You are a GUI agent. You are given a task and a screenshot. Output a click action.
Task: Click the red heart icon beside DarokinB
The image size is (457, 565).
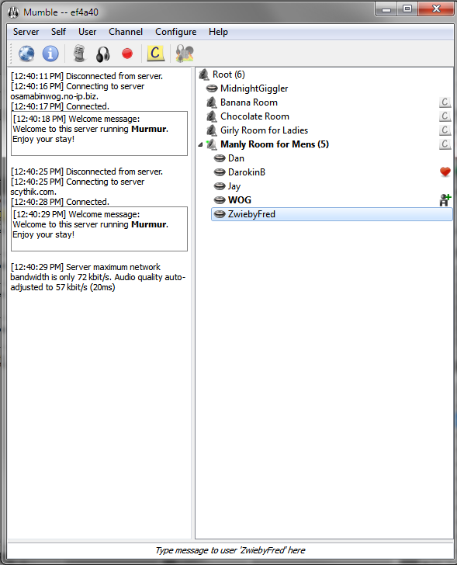point(445,172)
